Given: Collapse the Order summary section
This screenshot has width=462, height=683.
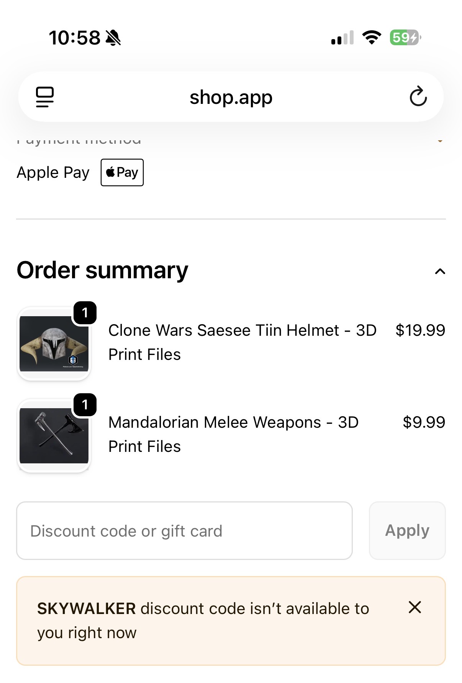Looking at the screenshot, I should coord(440,271).
